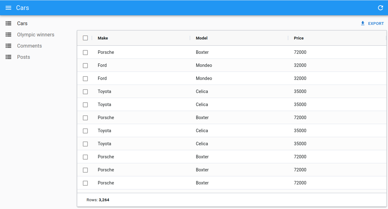This screenshot has width=388, height=209.
Task: Click the list icon beside Cars
Action: click(8, 23)
